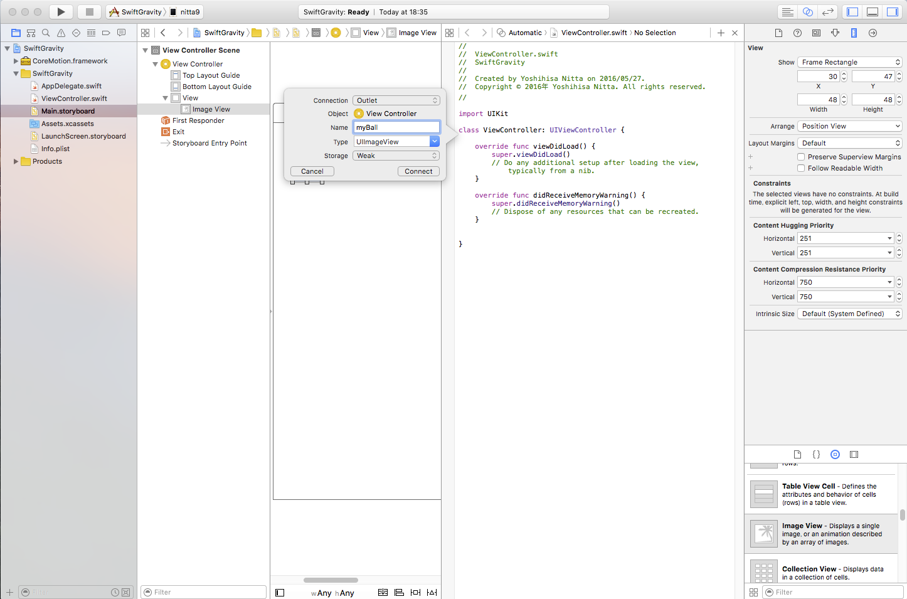Click Cancel in the connection popup
The height and width of the screenshot is (599, 907).
312,171
